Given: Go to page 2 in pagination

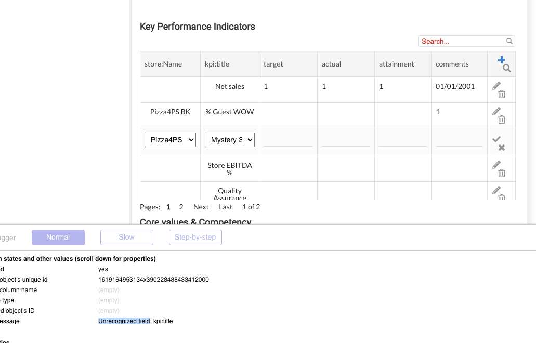Looking at the screenshot, I should click(181, 207).
